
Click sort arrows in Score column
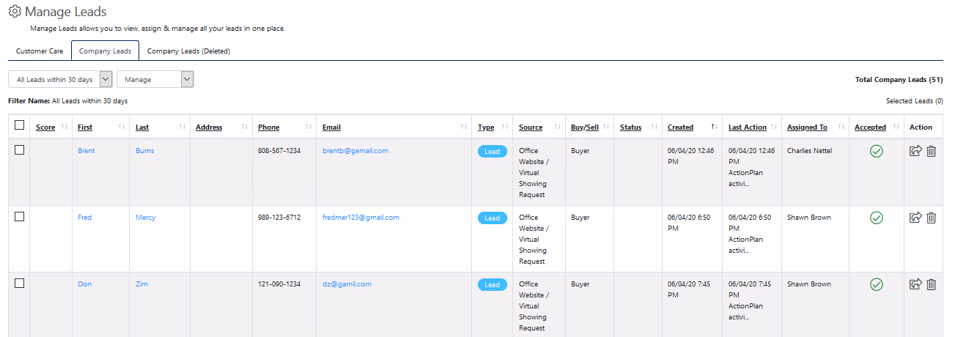(64, 127)
